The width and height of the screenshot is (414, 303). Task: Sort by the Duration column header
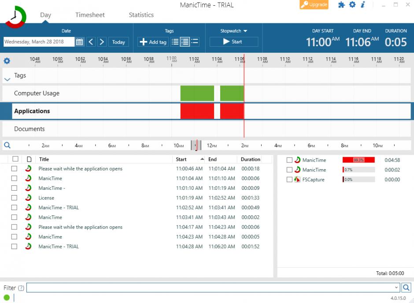(250, 159)
